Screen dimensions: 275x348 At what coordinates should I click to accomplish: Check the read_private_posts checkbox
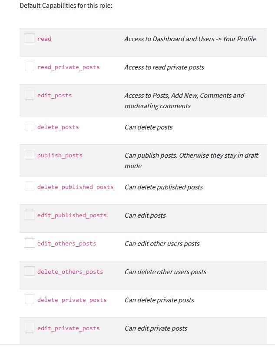pyautogui.click(x=30, y=66)
